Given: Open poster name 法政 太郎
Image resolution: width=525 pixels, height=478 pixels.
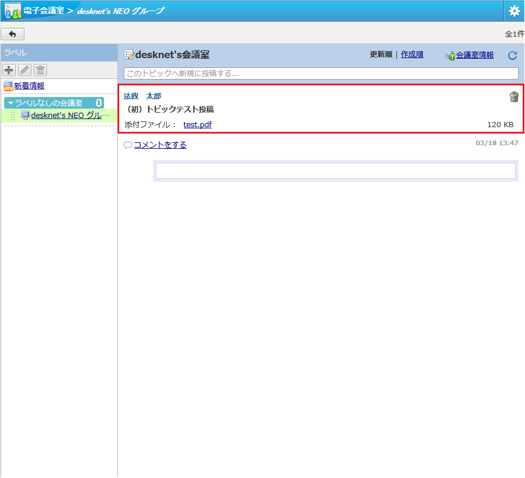Looking at the screenshot, I should (142, 96).
